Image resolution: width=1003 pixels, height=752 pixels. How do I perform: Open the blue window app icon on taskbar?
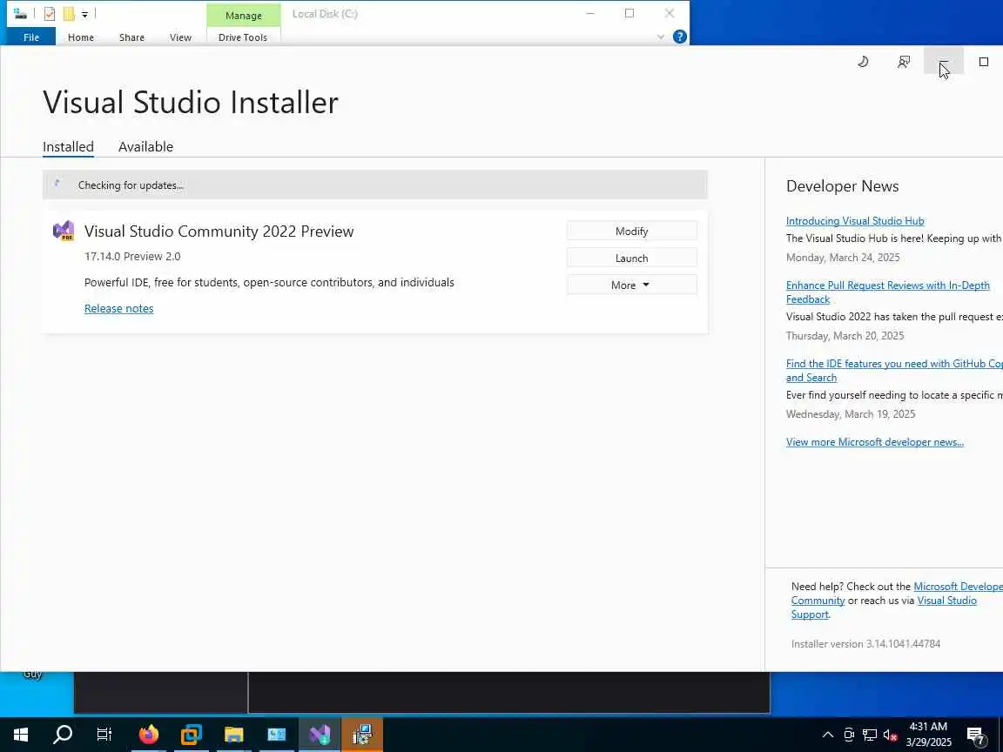[x=276, y=734]
